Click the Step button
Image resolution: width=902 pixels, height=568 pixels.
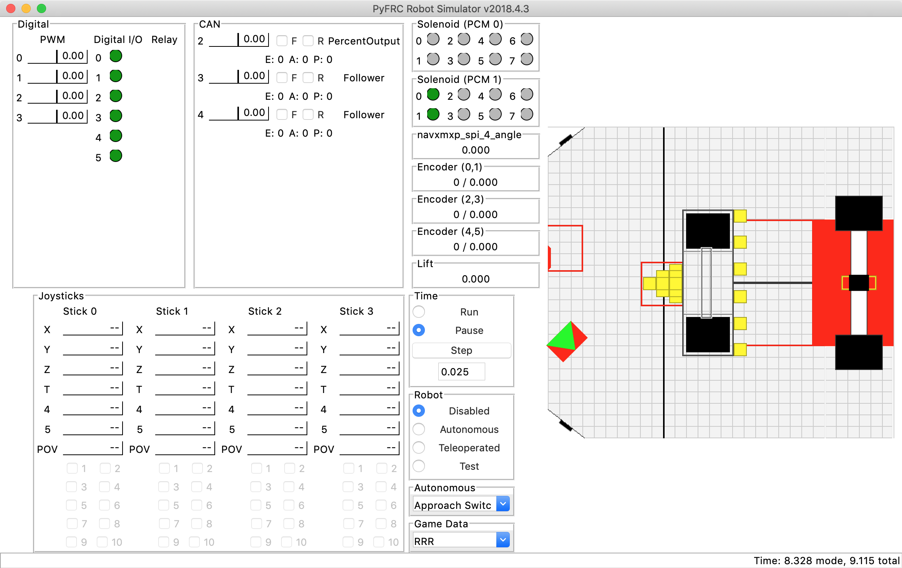pyautogui.click(x=462, y=350)
